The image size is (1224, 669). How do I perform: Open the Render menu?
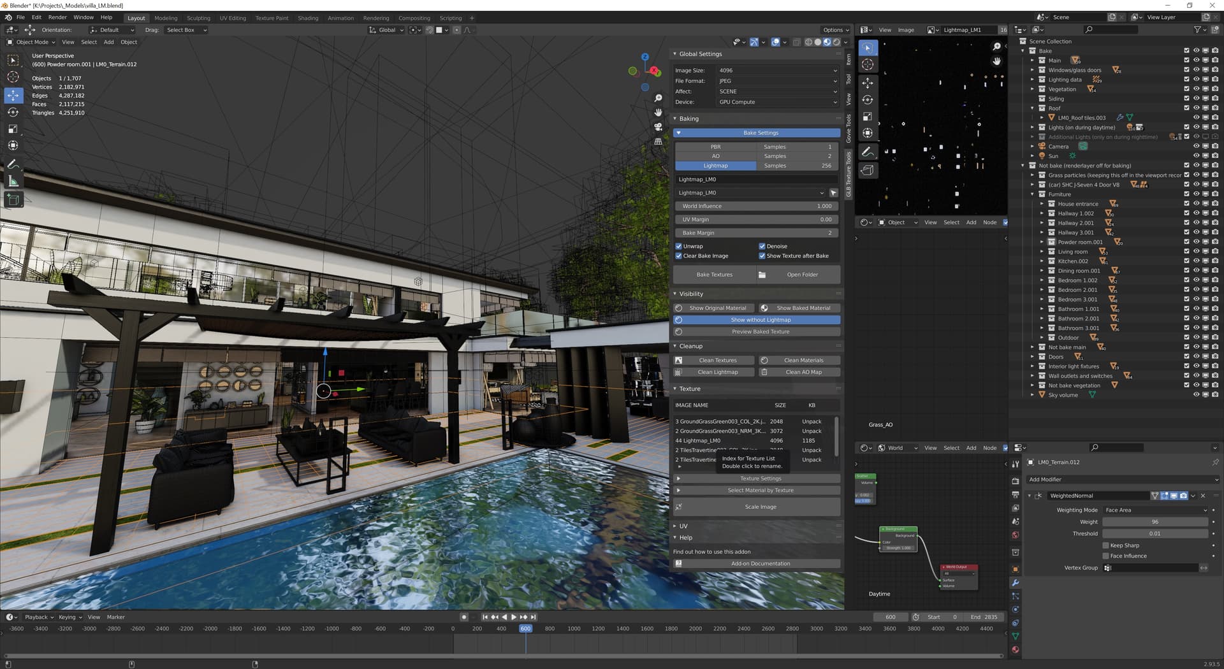click(57, 17)
